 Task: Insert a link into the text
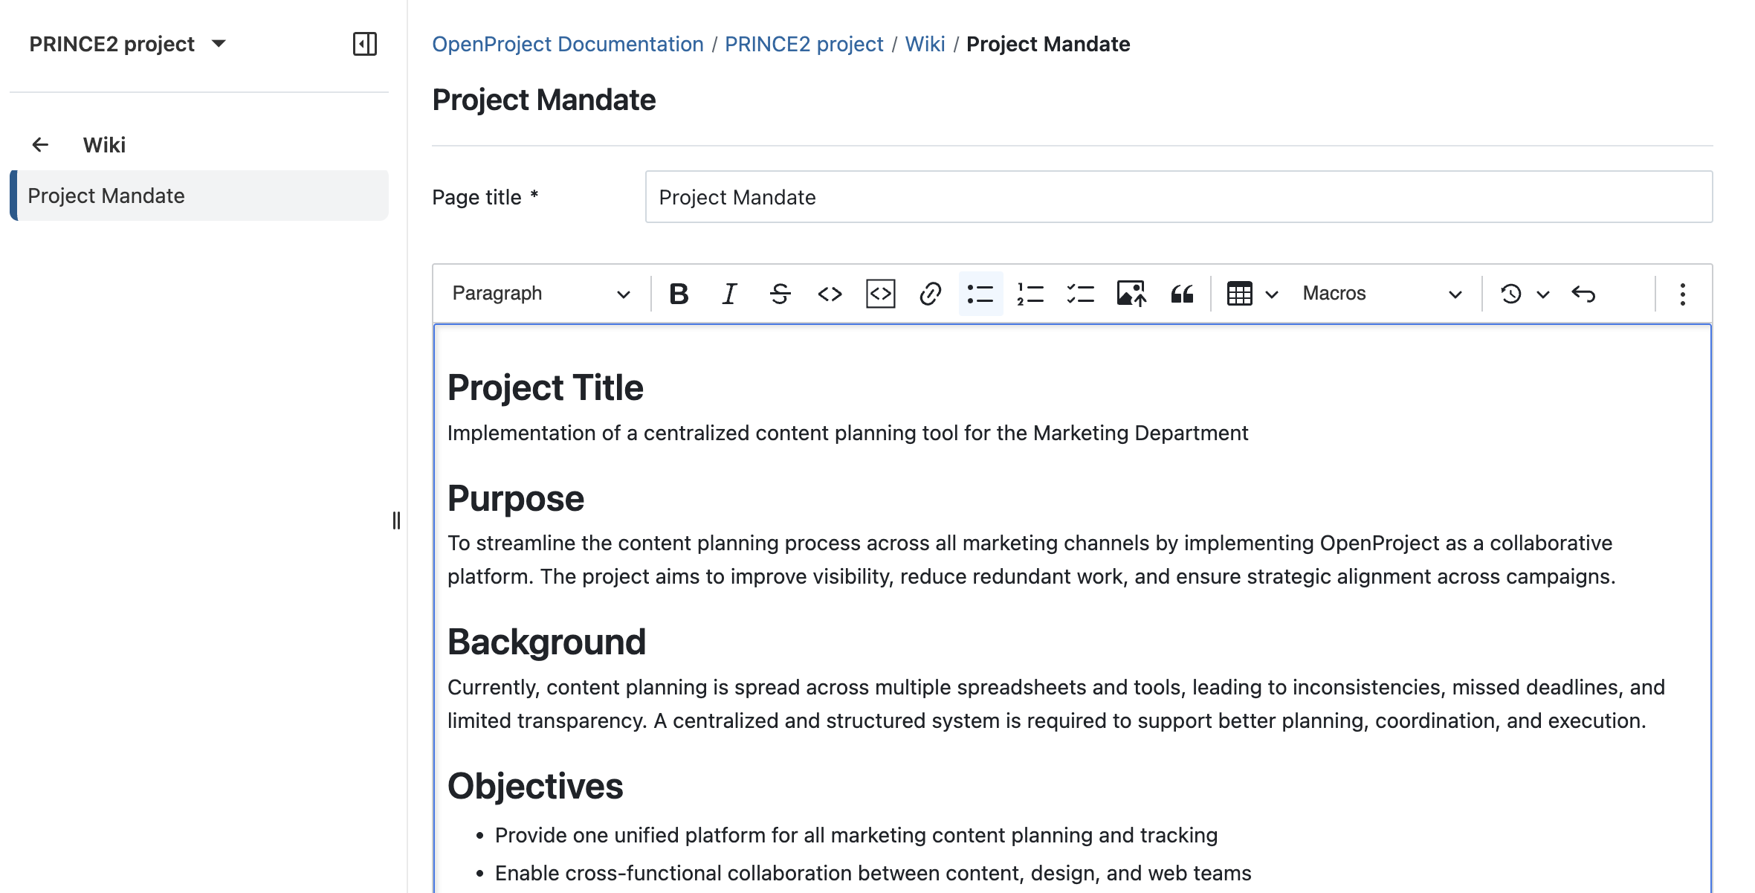[x=930, y=293]
